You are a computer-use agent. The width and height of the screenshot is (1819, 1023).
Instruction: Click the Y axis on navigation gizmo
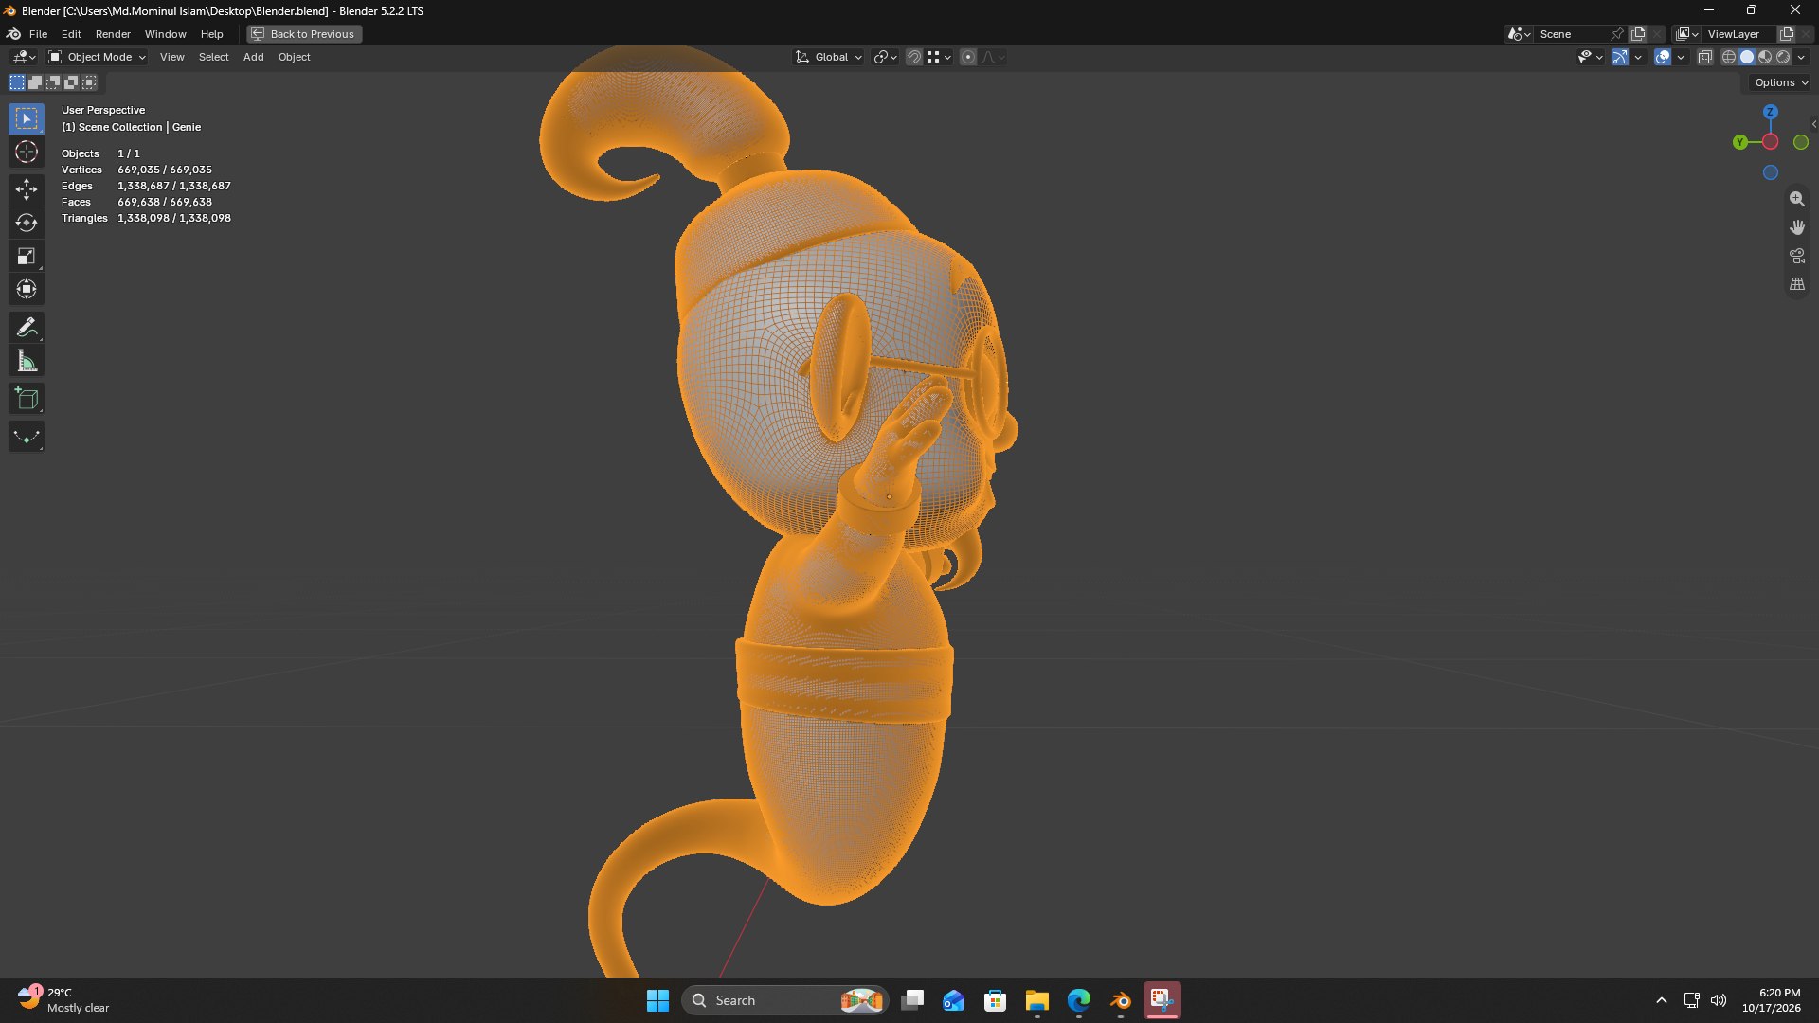click(1739, 142)
